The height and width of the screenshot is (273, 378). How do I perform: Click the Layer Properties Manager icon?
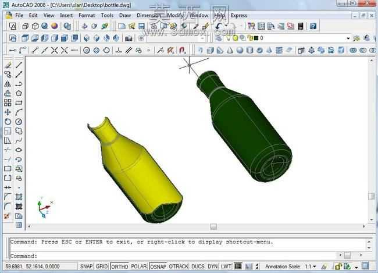pos(219,38)
